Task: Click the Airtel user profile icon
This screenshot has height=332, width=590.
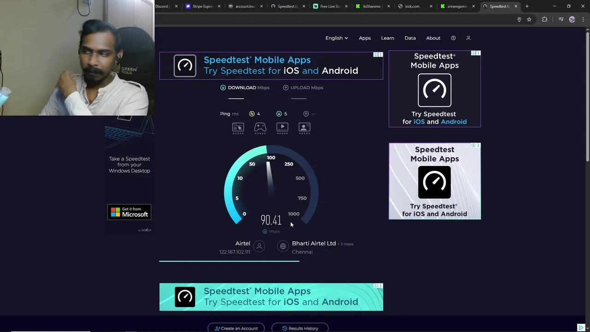Action: [260, 246]
